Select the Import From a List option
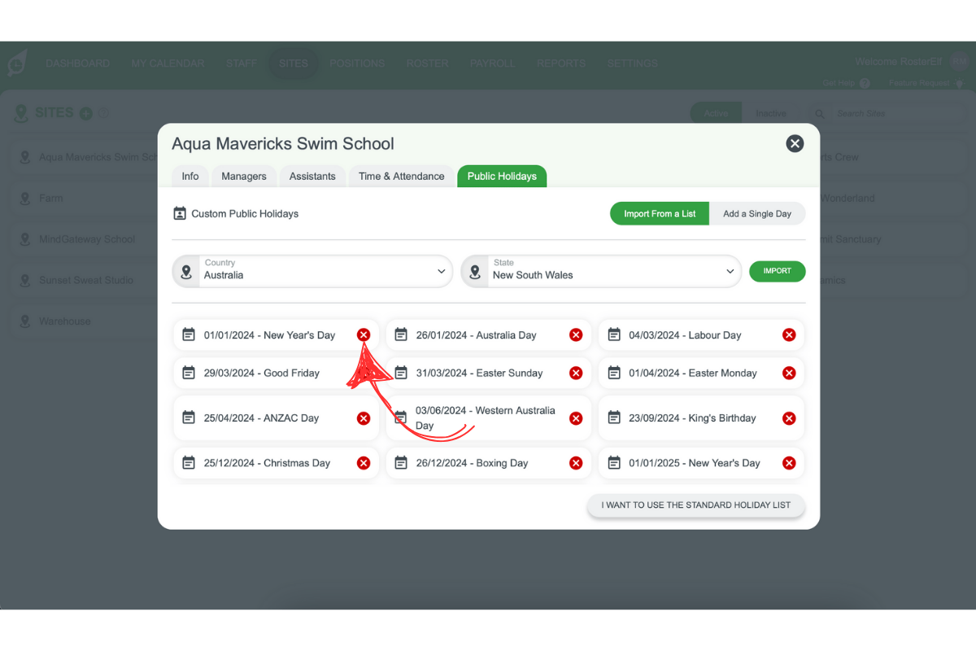 (660, 214)
